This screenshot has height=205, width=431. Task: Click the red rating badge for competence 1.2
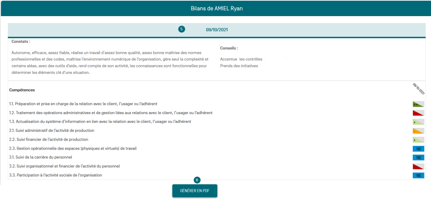[418, 113]
